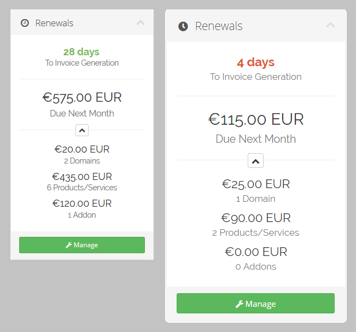The width and height of the screenshot is (356, 332).
Task: Click the wrench icon on the left Manage button
Action: [69, 245]
